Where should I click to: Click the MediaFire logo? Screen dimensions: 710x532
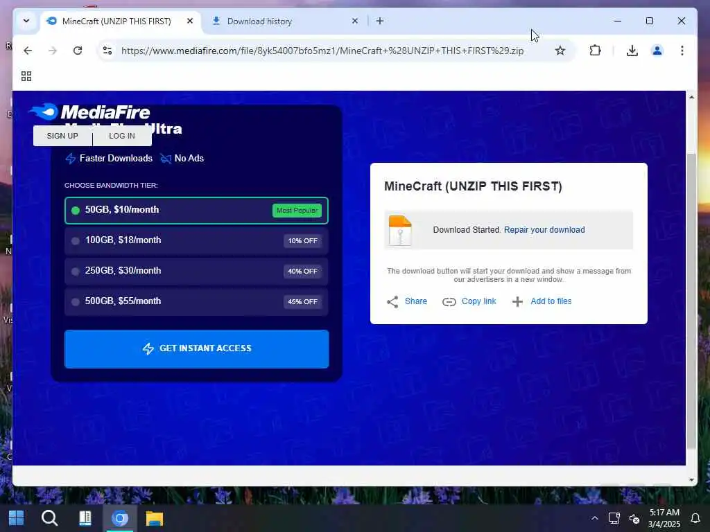coord(89,112)
